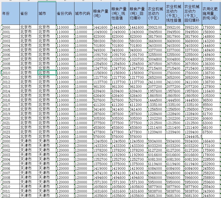
Task: Click the fertilizer value 60600 cell
Action: pyautogui.click(x=211, y=118)
